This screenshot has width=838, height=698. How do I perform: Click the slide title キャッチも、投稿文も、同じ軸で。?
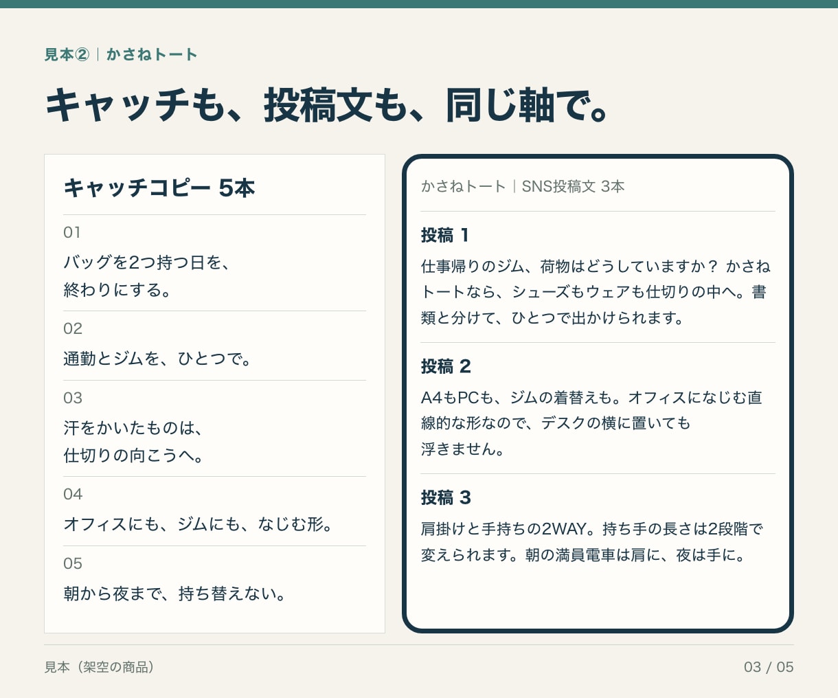click(327, 106)
